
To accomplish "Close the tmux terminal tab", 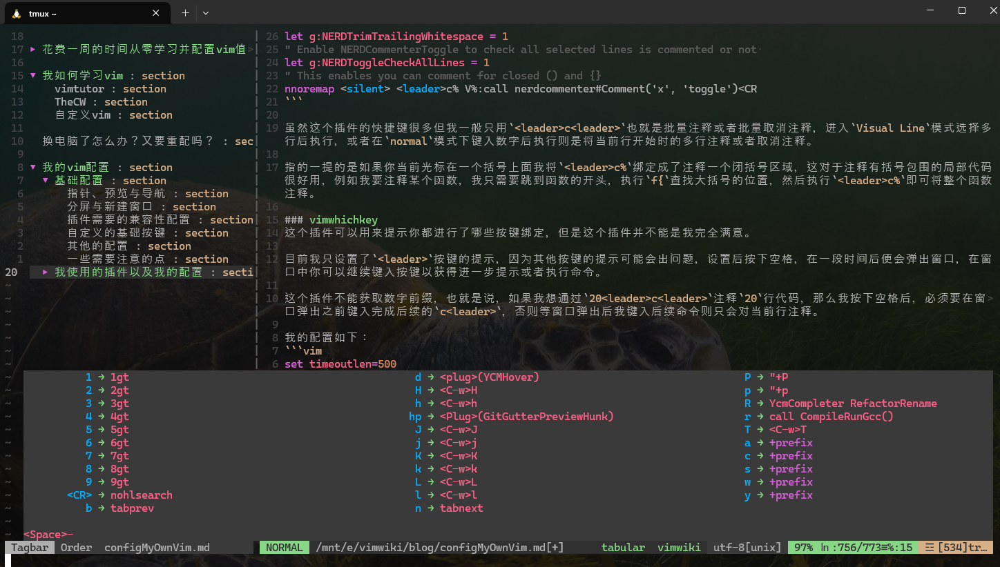I will pyautogui.click(x=156, y=13).
